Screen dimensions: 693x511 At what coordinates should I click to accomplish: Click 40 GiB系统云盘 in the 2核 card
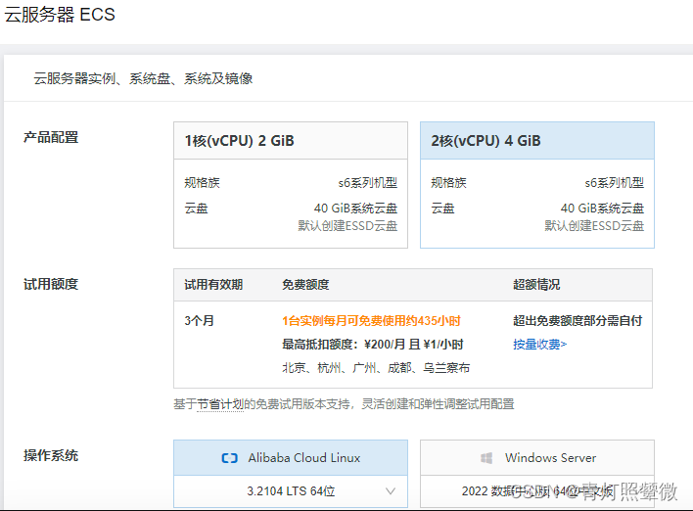[602, 209]
